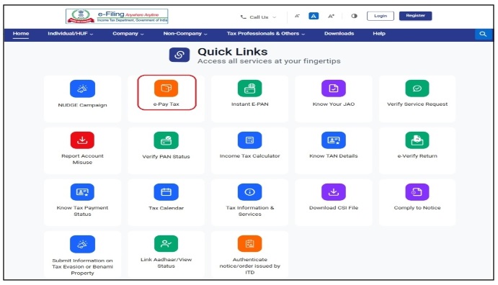The width and height of the screenshot is (498, 285).
Task: Click the Register button
Action: point(415,16)
